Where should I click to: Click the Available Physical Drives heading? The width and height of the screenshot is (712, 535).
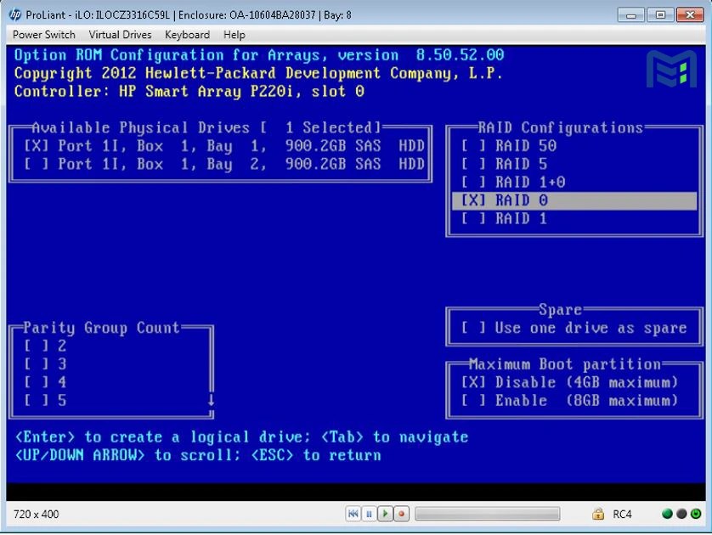[206, 128]
